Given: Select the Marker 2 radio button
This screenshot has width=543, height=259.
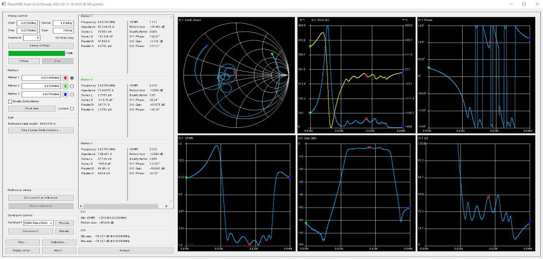Looking at the screenshot, I should [x=72, y=86].
